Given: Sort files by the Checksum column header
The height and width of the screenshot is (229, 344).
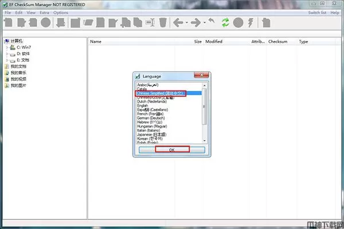Looking at the screenshot, I should coord(278,42).
